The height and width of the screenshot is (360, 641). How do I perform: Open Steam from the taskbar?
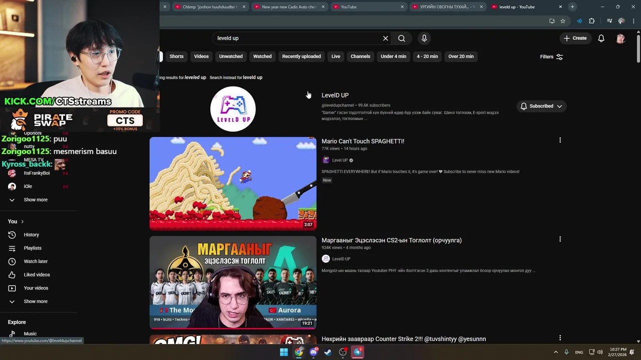(328, 352)
